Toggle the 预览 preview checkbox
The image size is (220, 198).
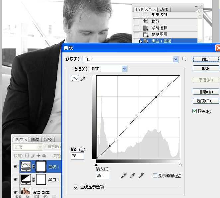click(194, 111)
